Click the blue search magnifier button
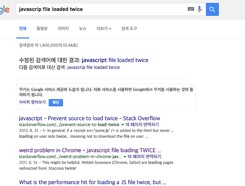 (212, 10)
